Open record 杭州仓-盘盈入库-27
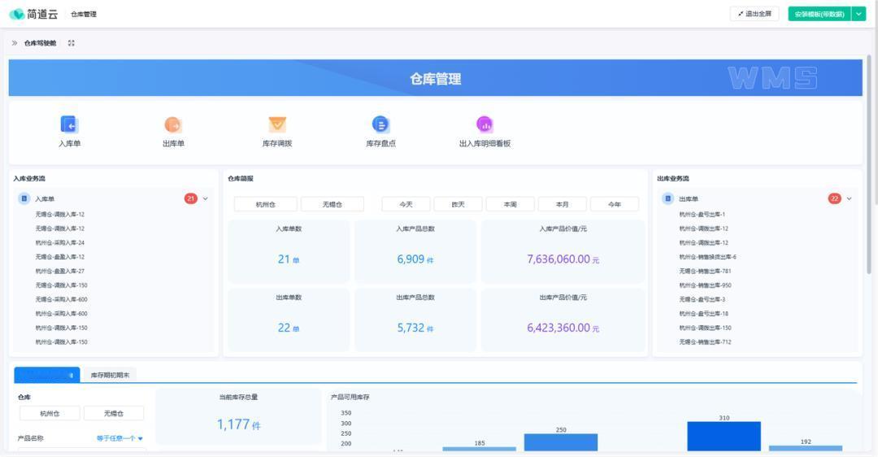The image size is (878, 457). [60, 271]
